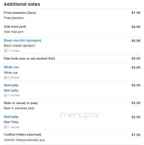Click the menupix watermark logo
The height and width of the screenshot is (145, 144).
79,115
